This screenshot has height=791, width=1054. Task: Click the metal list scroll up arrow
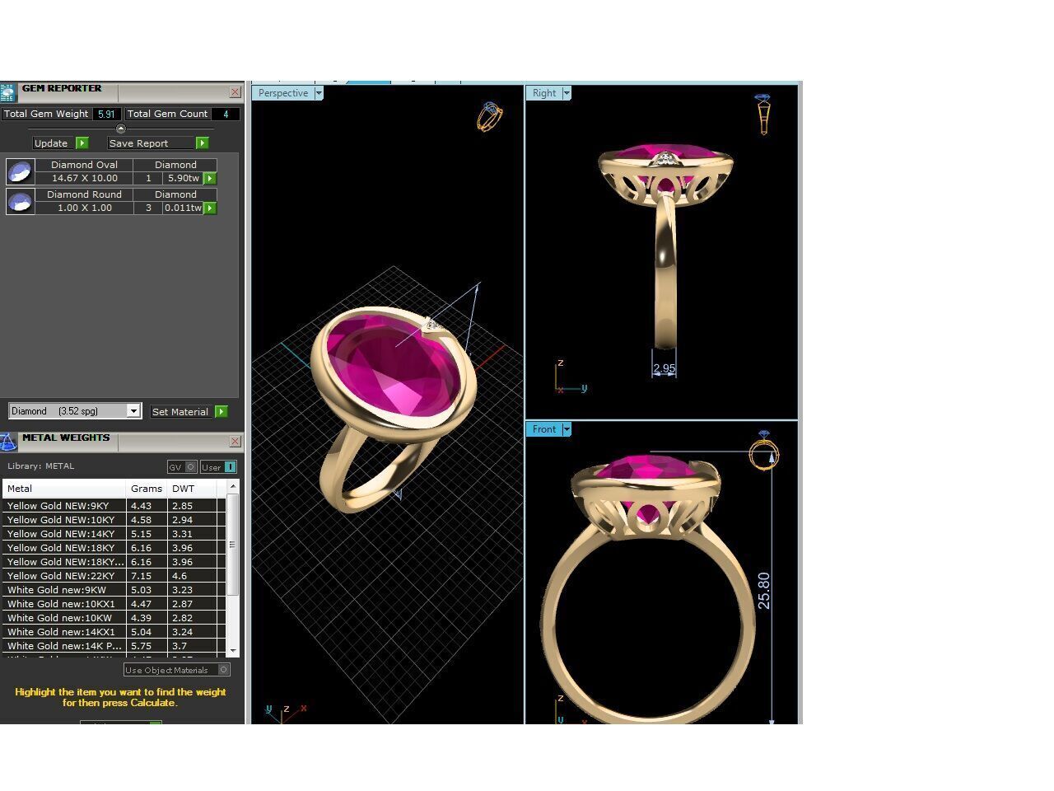[x=233, y=486]
